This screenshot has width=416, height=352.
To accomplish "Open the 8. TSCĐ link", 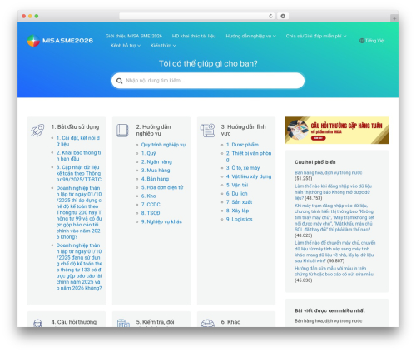I will [x=151, y=213].
